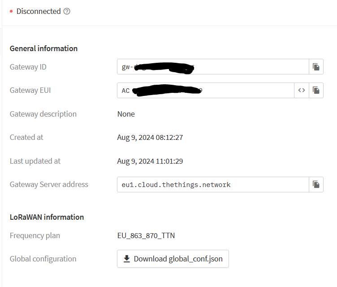
Task: Click the Created at timestamp value
Action: coord(150,137)
